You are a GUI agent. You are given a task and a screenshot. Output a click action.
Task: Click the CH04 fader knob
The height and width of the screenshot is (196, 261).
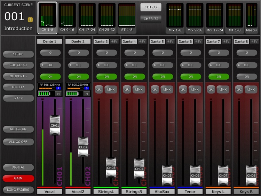coord(139,169)
